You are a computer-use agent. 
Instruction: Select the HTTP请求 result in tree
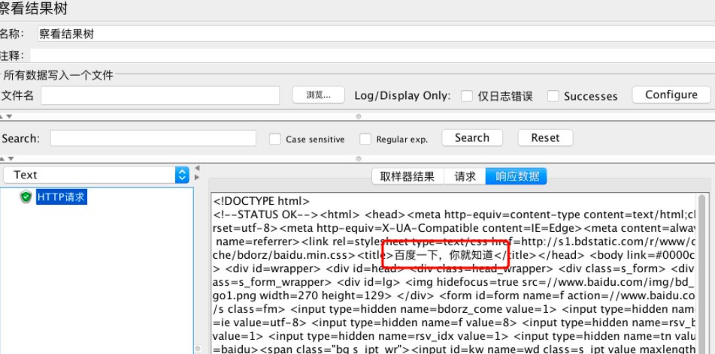click(62, 197)
